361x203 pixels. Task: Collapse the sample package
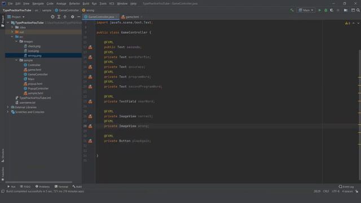[x=16, y=60]
